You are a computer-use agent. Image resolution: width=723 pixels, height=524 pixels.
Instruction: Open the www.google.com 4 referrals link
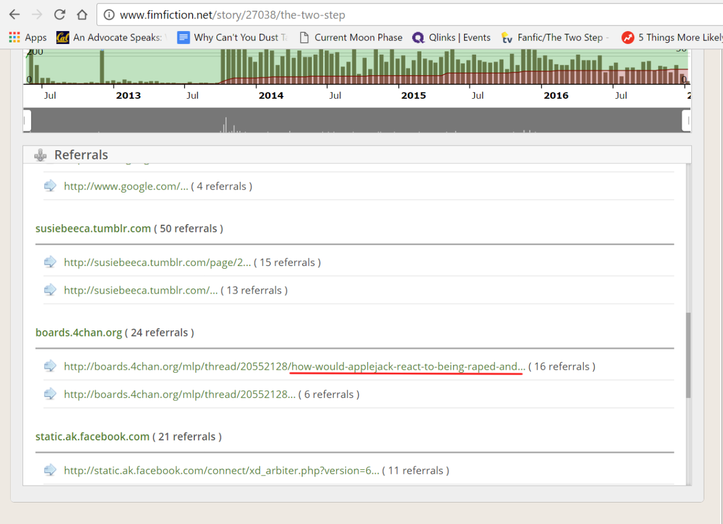click(126, 186)
